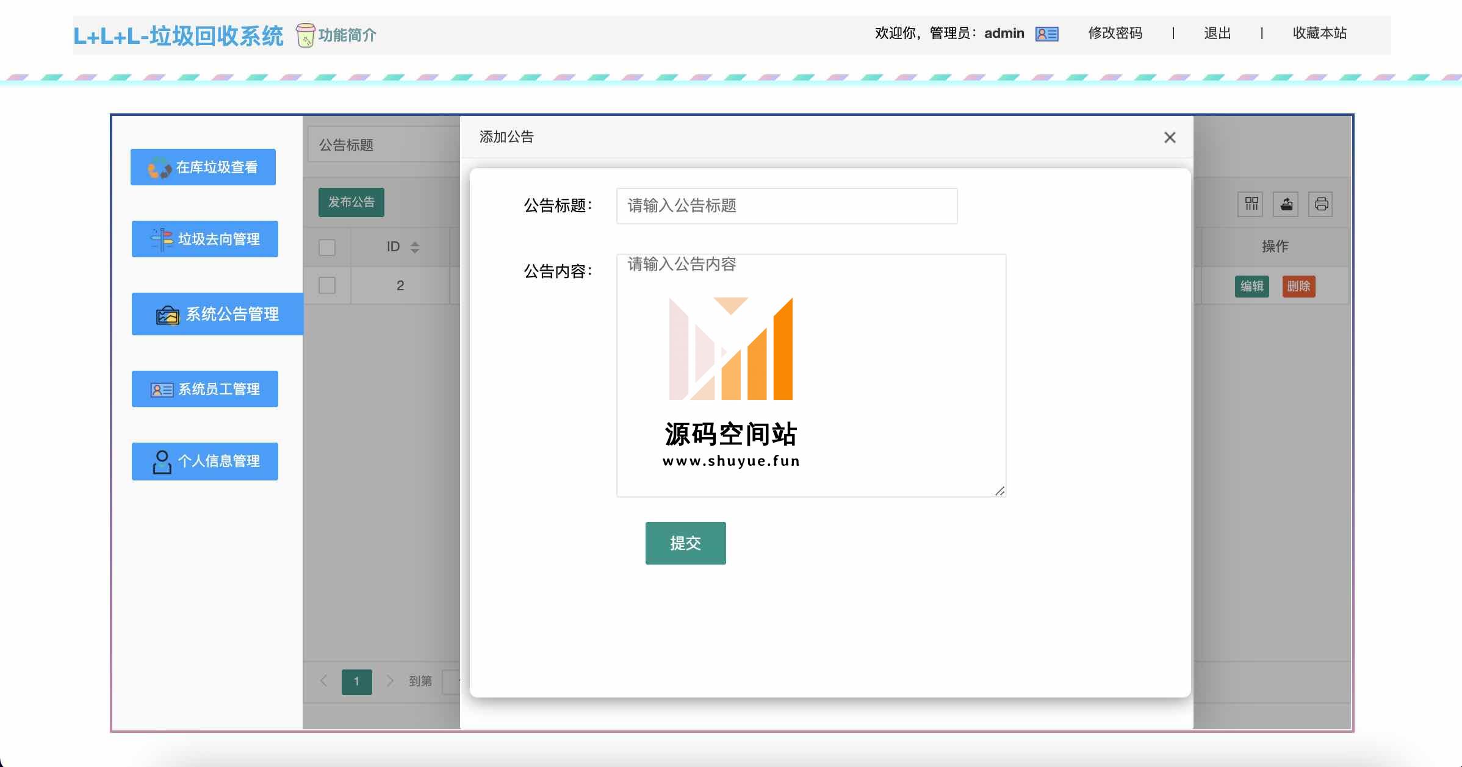This screenshot has height=767, width=1462.
Task: Click the 收藏本站 link
Action: 1320,34
